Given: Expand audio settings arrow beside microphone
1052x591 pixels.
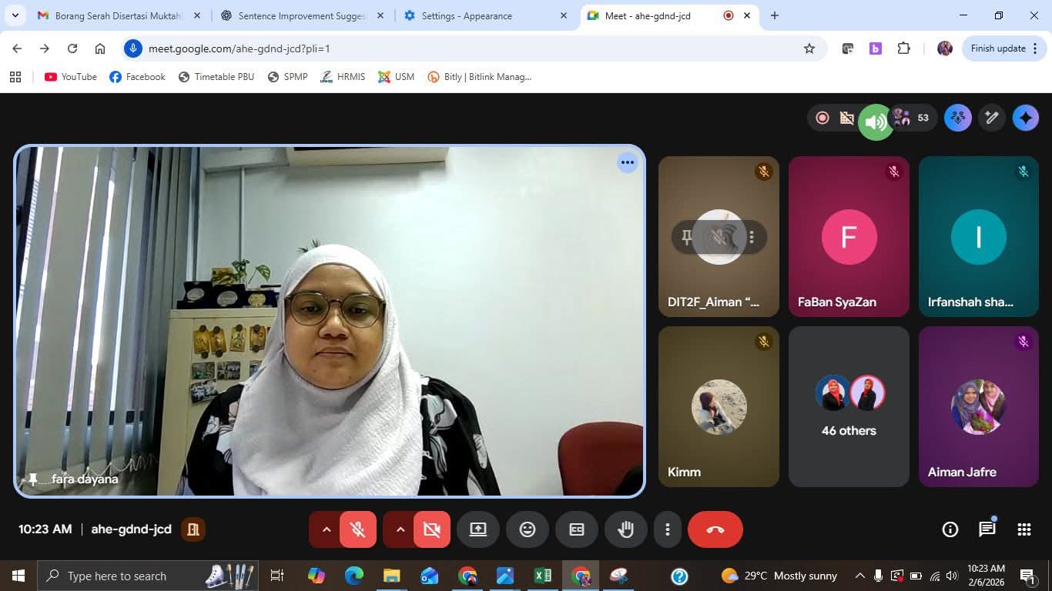Looking at the screenshot, I should pyautogui.click(x=326, y=529).
